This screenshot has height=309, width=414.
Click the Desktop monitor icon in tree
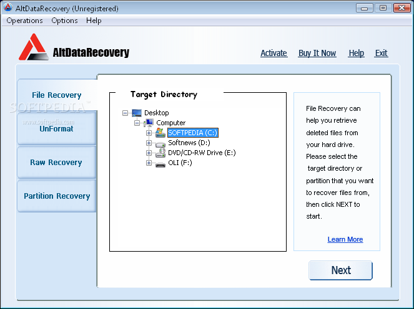(137, 113)
